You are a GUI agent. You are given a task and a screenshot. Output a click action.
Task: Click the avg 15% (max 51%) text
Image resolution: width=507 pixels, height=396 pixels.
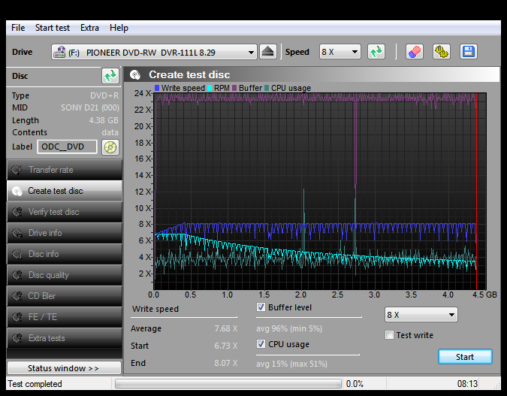click(291, 364)
